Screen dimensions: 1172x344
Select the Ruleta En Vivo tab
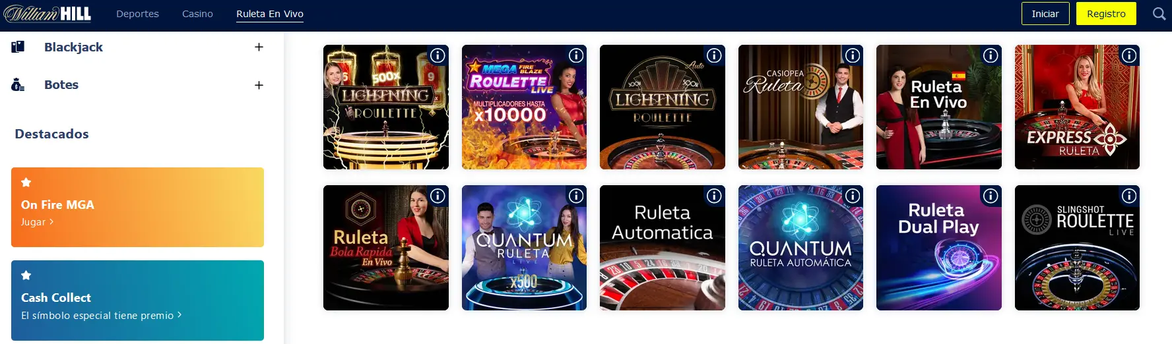point(270,14)
